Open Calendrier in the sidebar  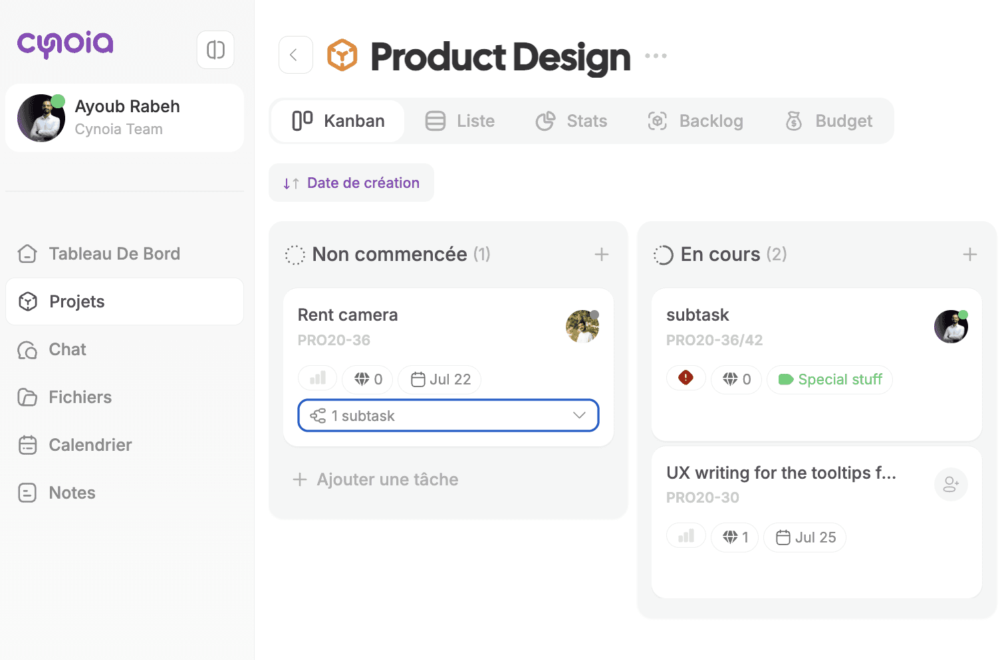click(90, 445)
